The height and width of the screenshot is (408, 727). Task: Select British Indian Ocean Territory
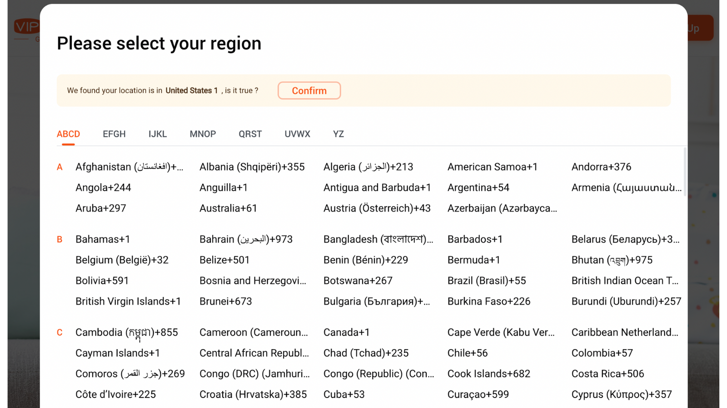coord(625,281)
